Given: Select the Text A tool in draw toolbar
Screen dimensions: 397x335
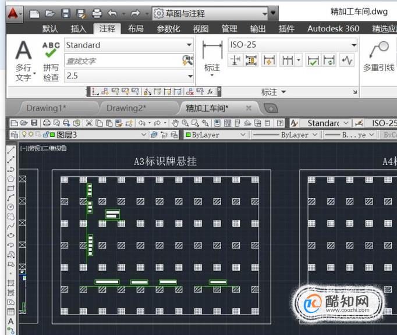Looking at the screenshot, I should (x=10, y=322).
